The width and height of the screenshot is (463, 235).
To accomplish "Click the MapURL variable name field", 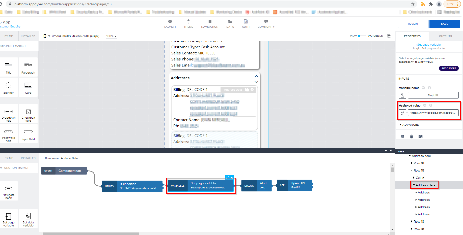I will pyautogui.click(x=433, y=95).
